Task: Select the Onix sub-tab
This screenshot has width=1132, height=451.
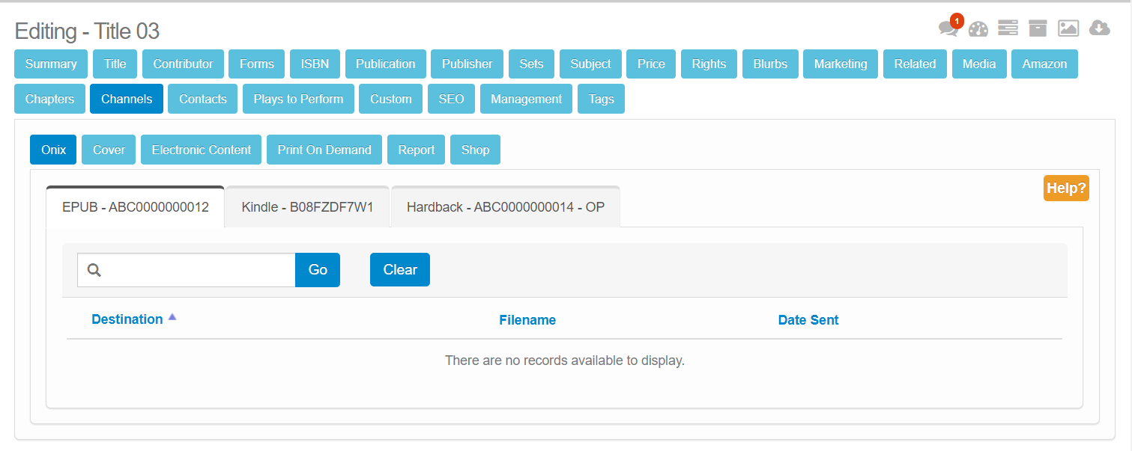Action: pyautogui.click(x=53, y=150)
